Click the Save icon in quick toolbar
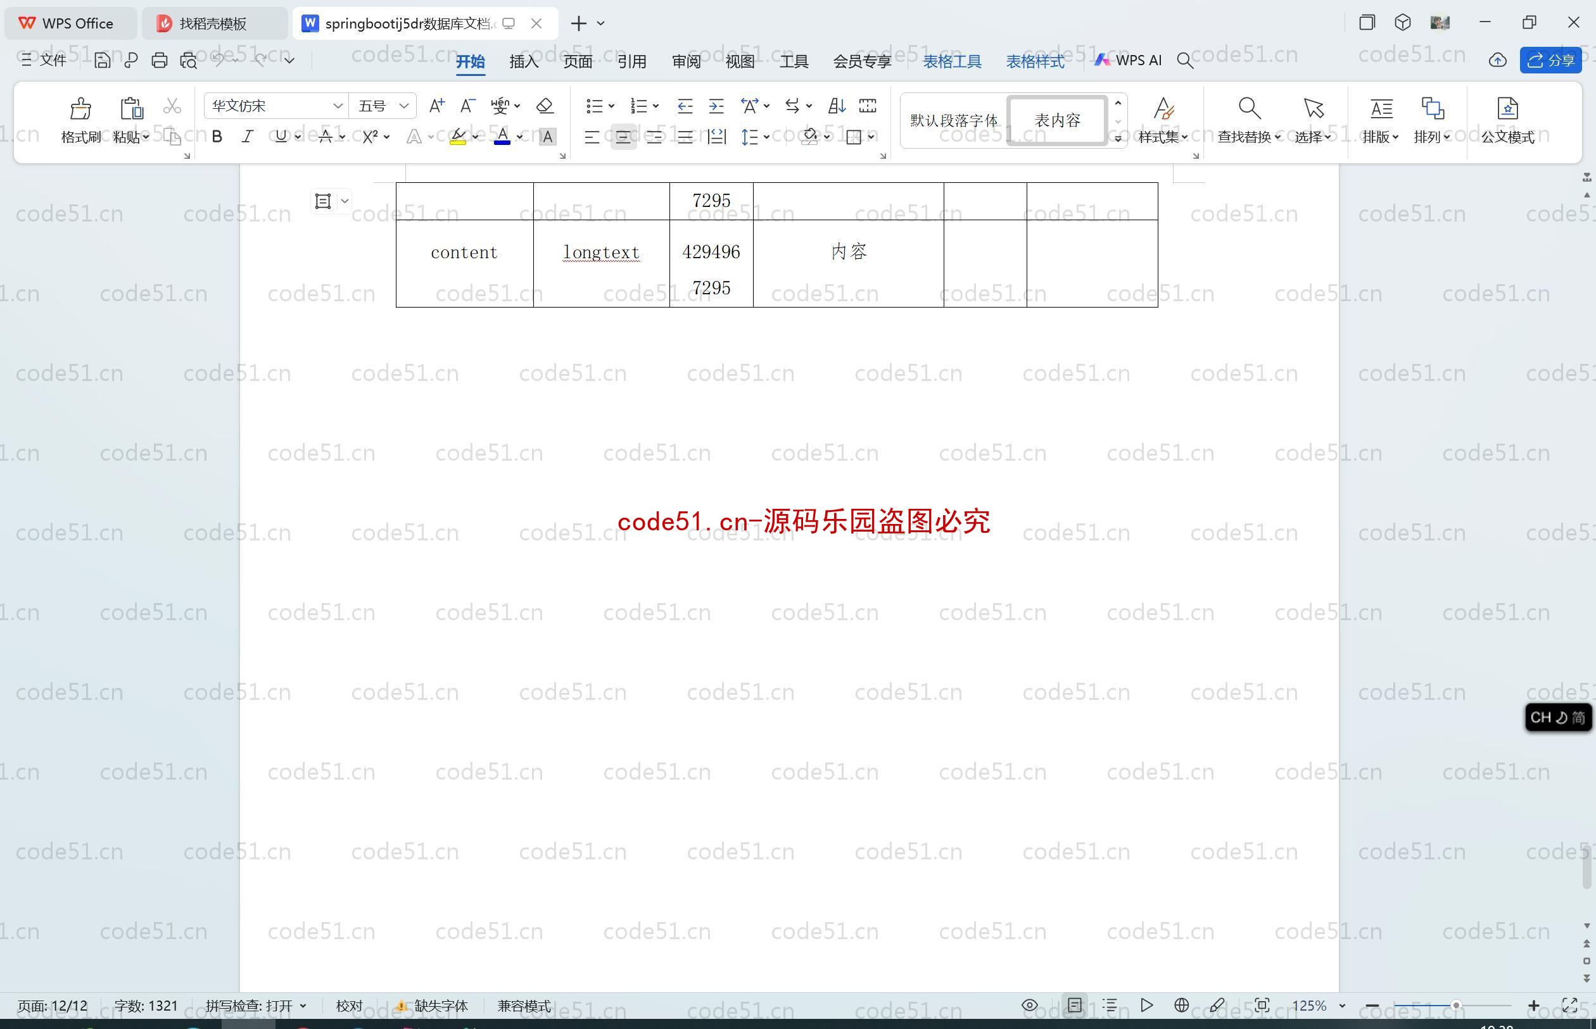This screenshot has width=1596, height=1029. point(101,60)
